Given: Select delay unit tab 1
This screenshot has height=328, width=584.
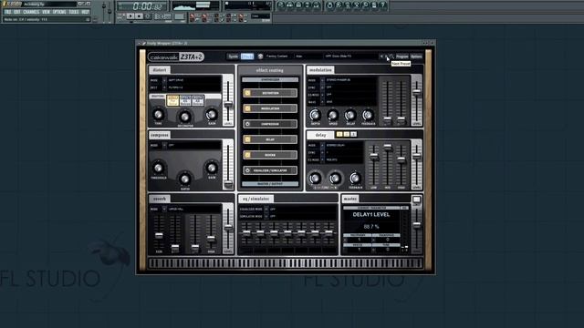Looking at the screenshot, I should click(x=339, y=134).
